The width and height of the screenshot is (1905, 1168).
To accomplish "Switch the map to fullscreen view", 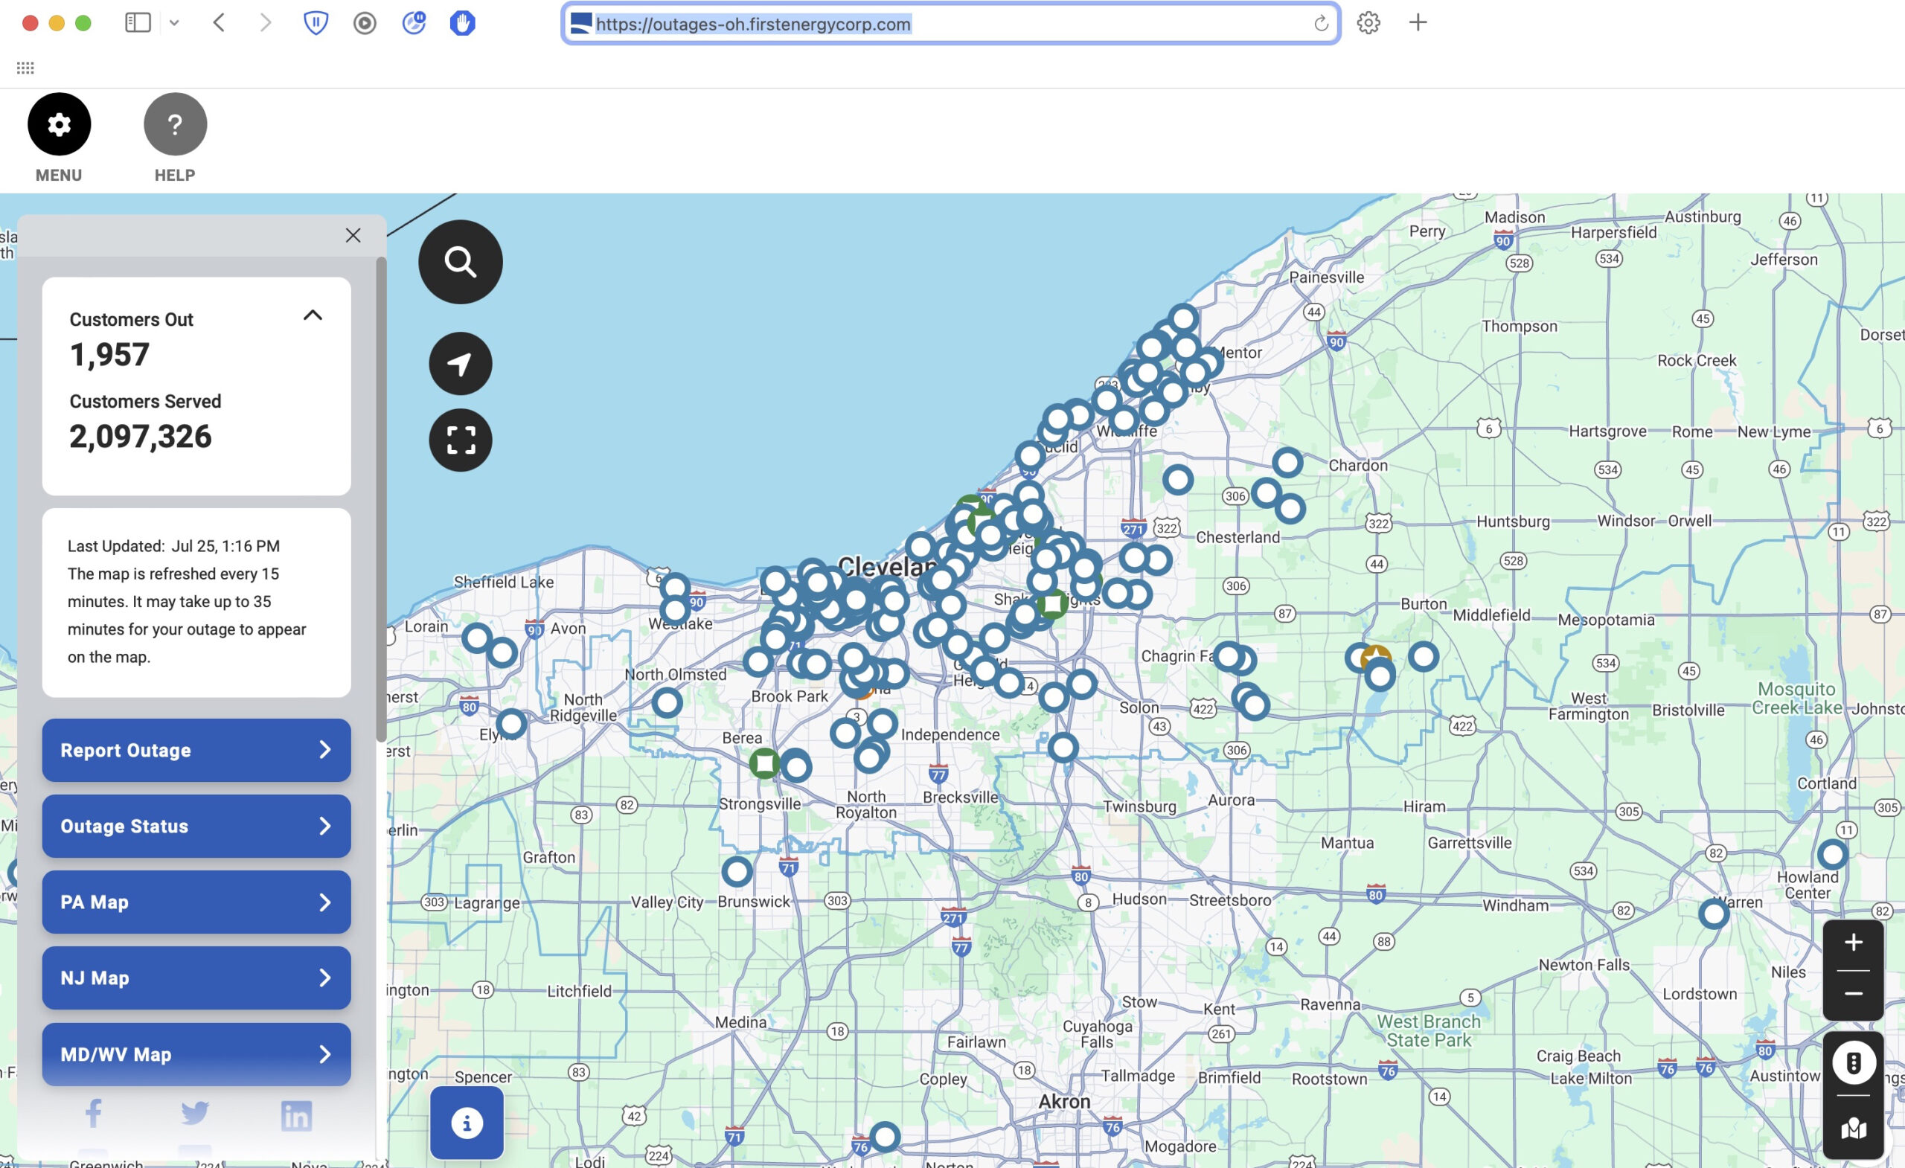I will [460, 440].
